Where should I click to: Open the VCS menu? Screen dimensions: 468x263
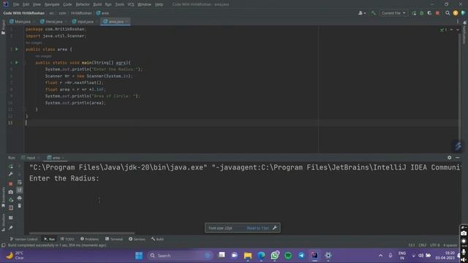[131, 4]
